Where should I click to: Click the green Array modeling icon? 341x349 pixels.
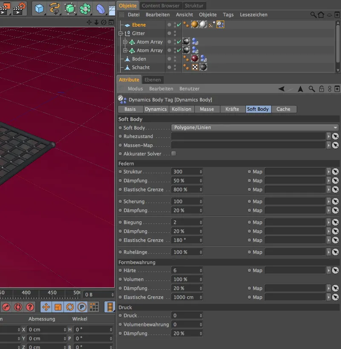coord(85,9)
